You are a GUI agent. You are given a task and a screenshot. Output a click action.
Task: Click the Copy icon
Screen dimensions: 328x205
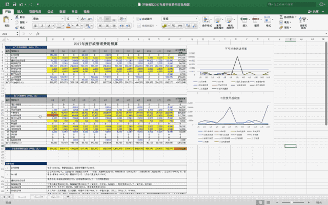[17, 22]
